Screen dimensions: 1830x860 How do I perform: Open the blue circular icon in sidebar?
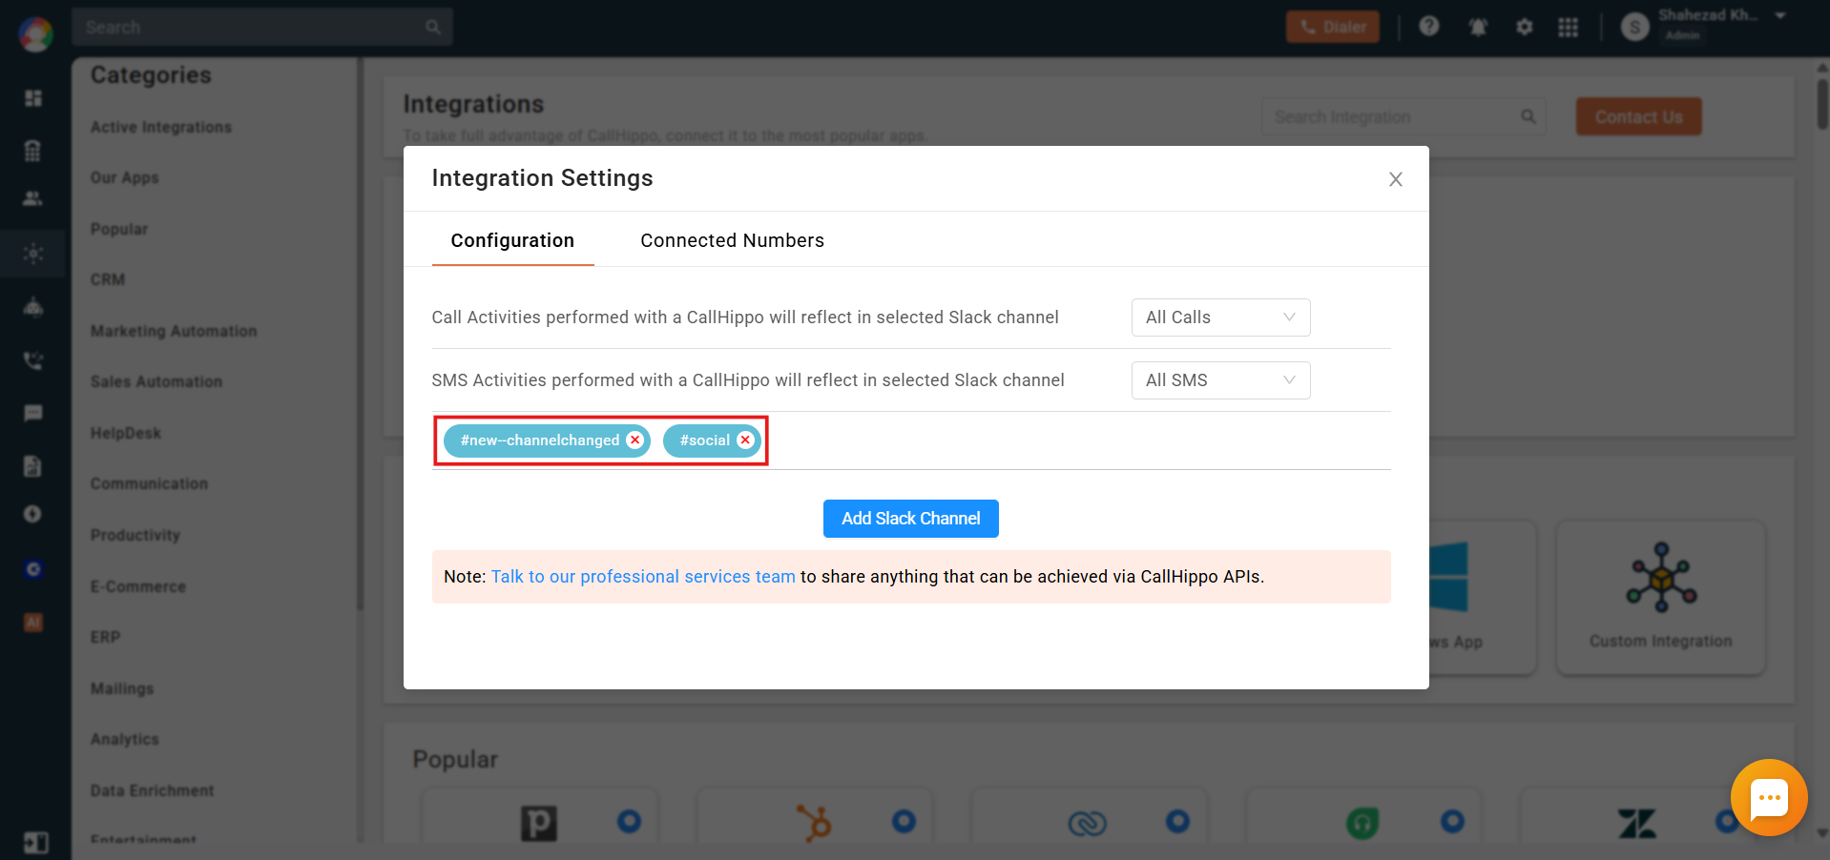(33, 569)
